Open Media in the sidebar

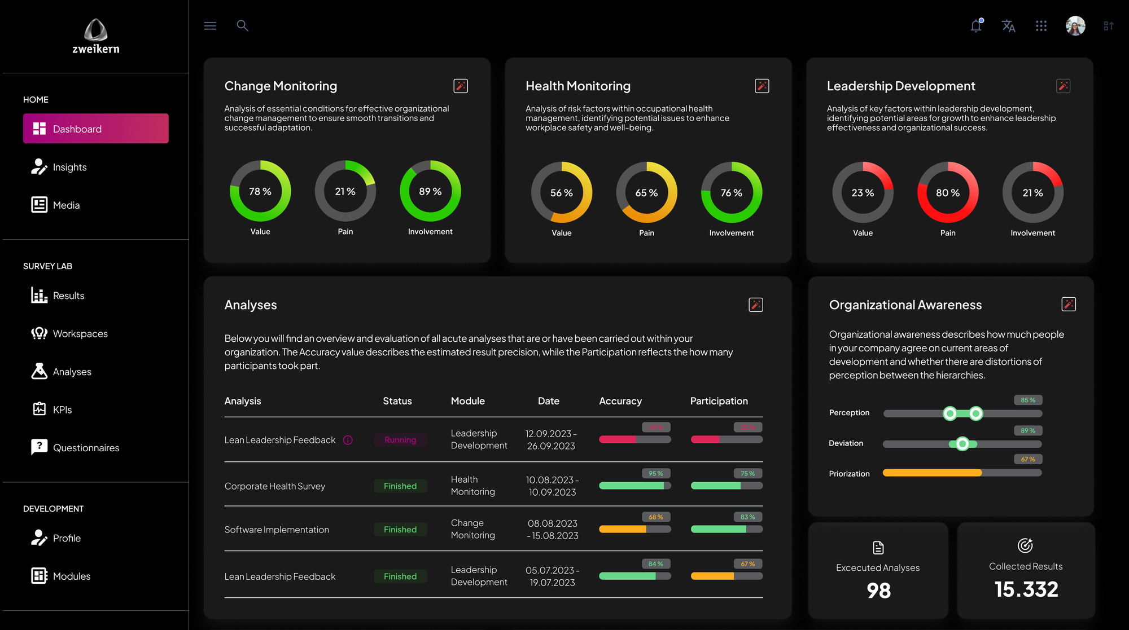tap(67, 205)
